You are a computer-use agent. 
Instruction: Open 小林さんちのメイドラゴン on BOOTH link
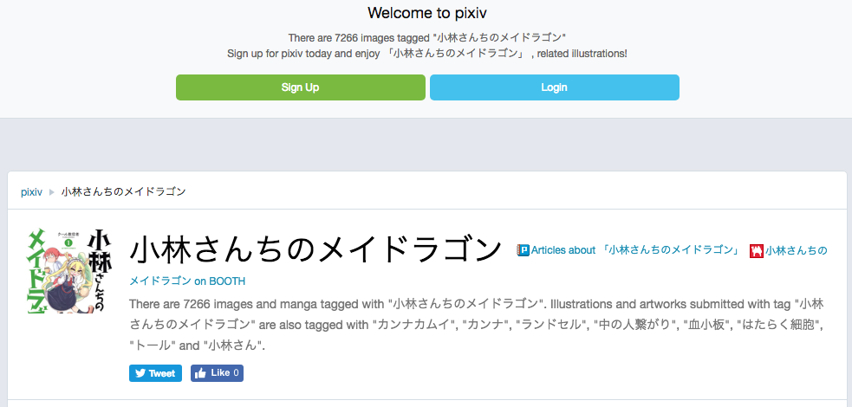(187, 281)
